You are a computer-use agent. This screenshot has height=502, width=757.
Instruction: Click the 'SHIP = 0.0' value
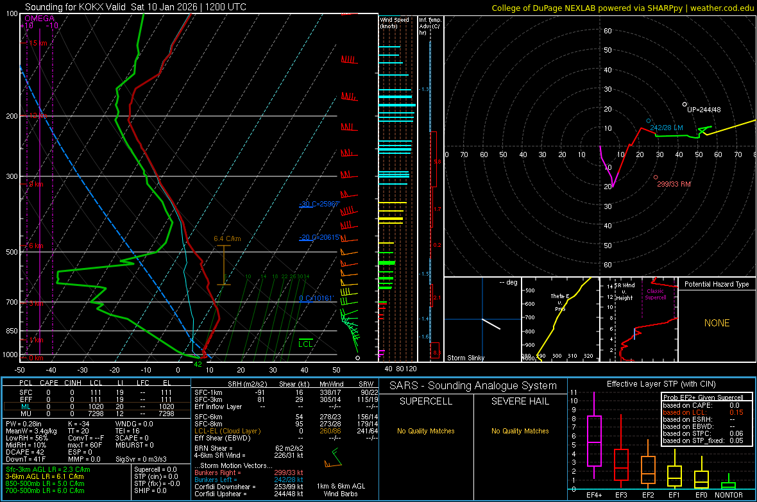pyautogui.click(x=150, y=490)
